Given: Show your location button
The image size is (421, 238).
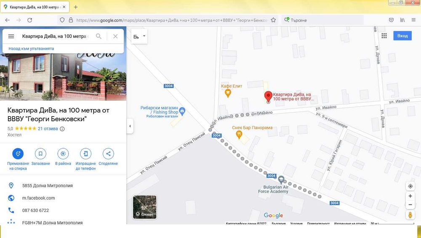Looking at the screenshot, I should click(410, 186).
